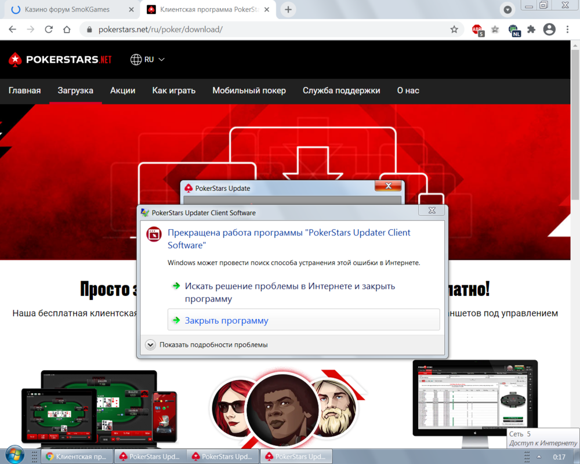Open the Windows Start button

coord(15,455)
